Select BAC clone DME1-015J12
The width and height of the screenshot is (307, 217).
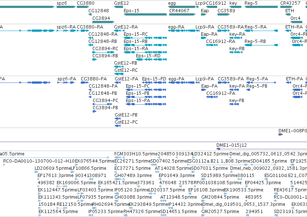tap(262, 149)
